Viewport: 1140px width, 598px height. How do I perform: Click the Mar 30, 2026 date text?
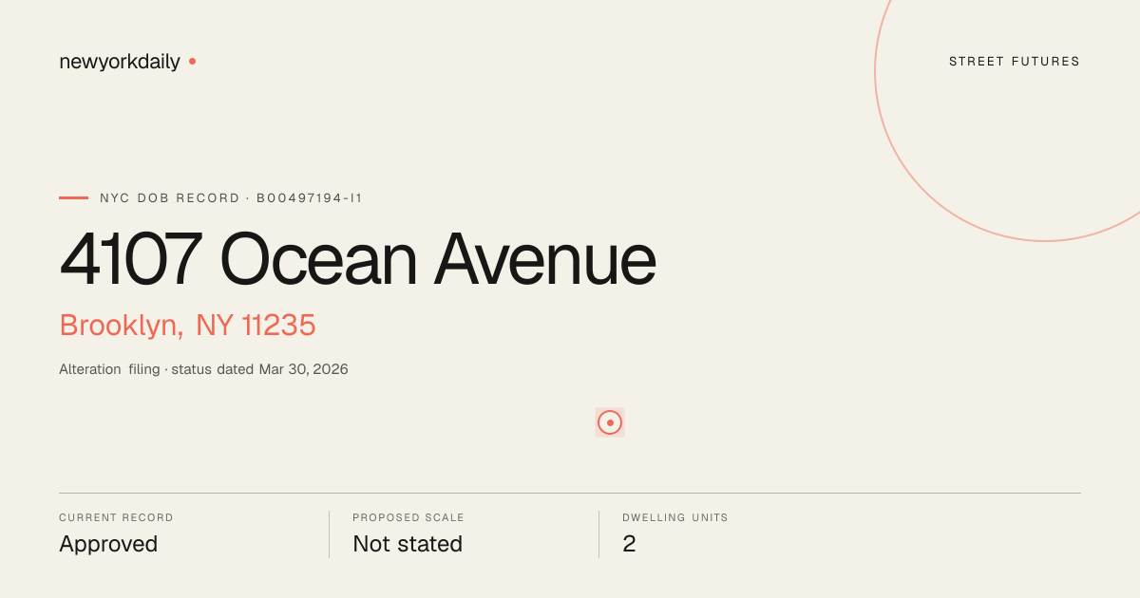[303, 369]
